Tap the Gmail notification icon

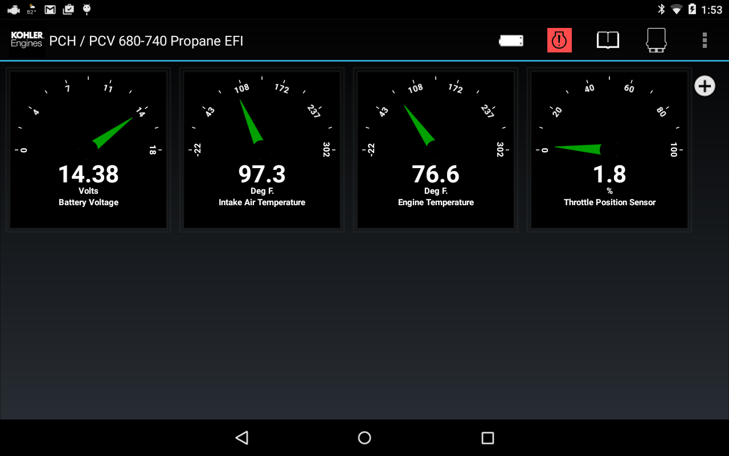coord(50,9)
